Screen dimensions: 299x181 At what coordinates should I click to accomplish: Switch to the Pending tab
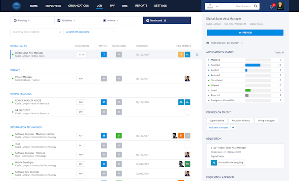coord(32,20)
